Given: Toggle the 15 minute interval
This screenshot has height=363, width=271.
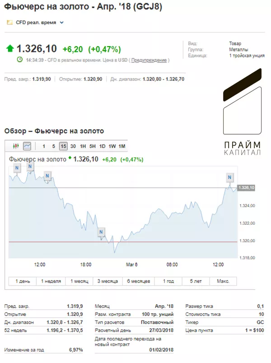Looking at the screenshot, I should 63,146.
